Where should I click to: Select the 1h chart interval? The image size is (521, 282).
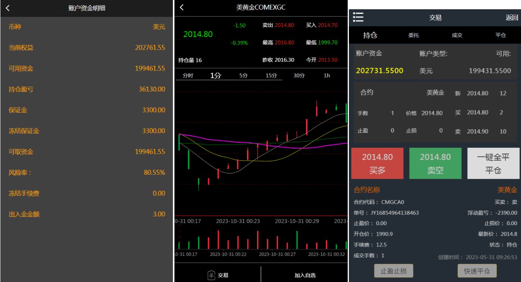326,75
